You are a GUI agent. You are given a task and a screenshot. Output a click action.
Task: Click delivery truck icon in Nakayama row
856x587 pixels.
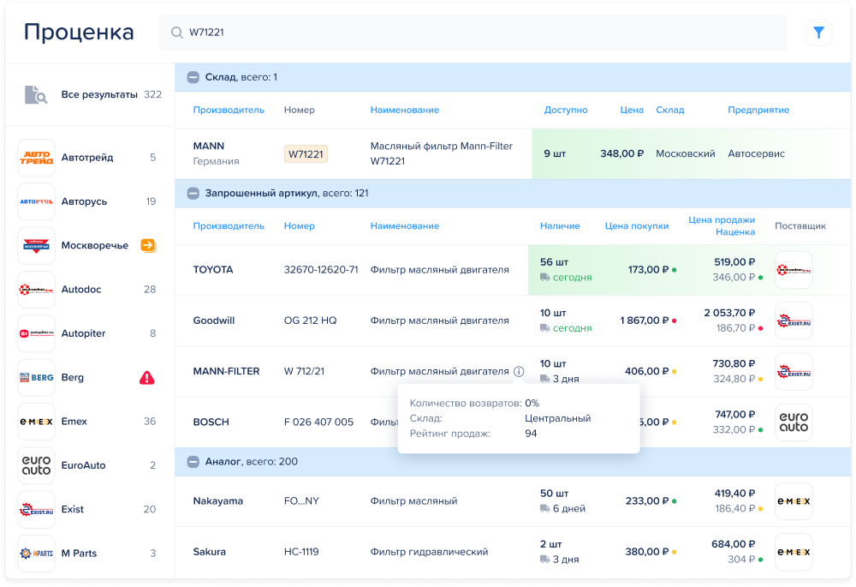pyautogui.click(x=544, y=509)
